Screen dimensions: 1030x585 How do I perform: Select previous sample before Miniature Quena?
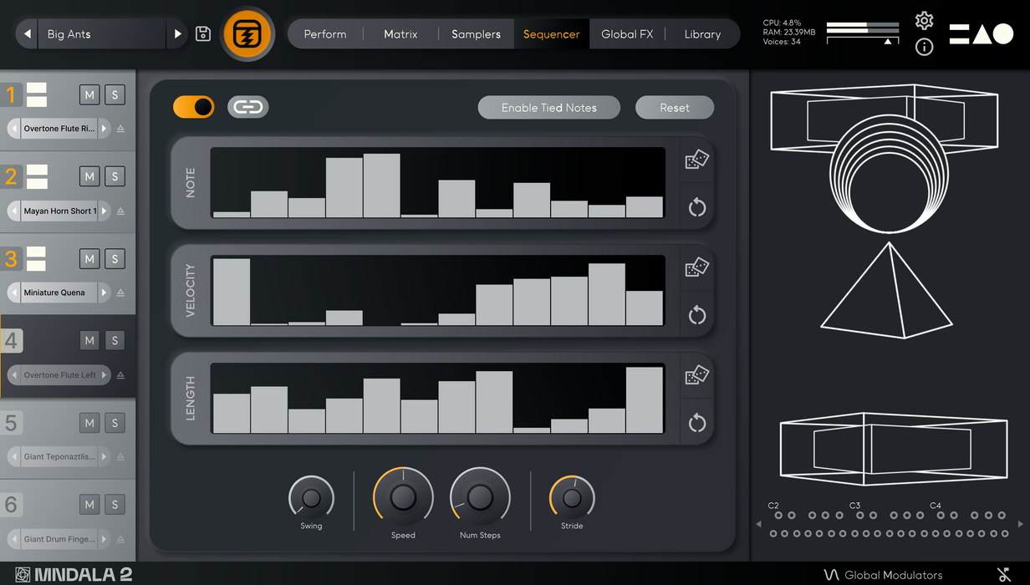pos(14,293)
